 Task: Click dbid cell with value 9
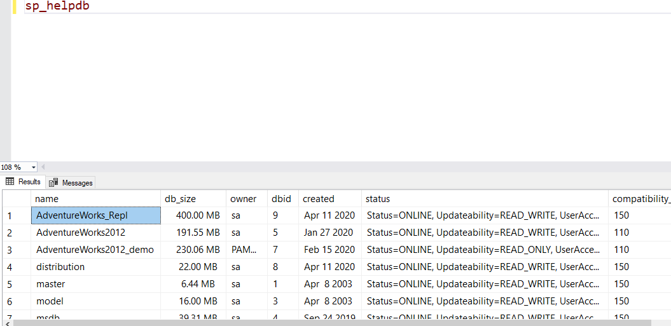pos(283,215)
